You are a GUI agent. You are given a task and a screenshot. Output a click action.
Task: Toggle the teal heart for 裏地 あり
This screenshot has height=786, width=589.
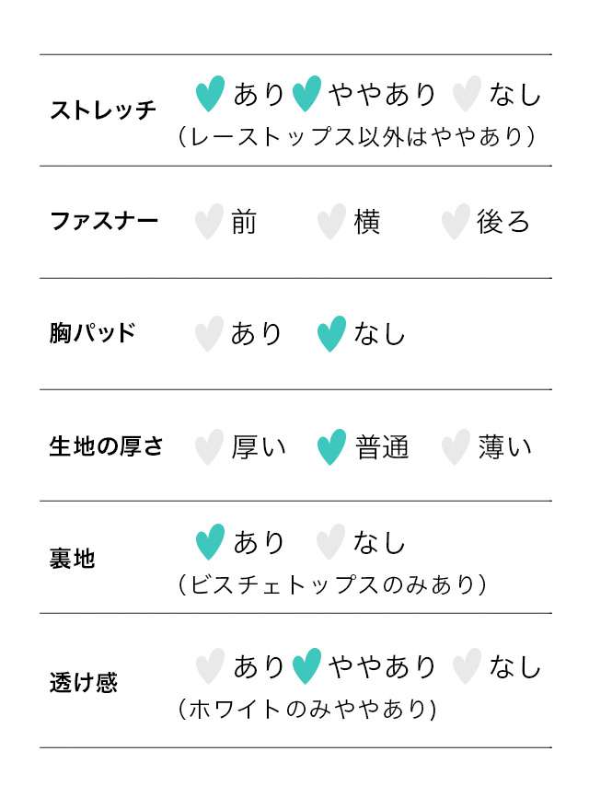tap(211, 541)
